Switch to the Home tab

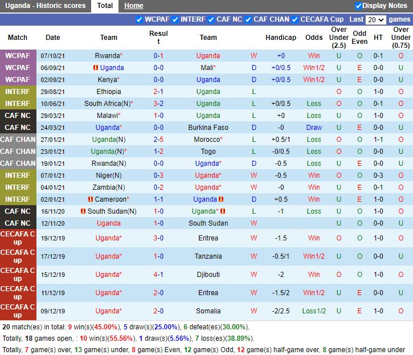pos(134,6)
